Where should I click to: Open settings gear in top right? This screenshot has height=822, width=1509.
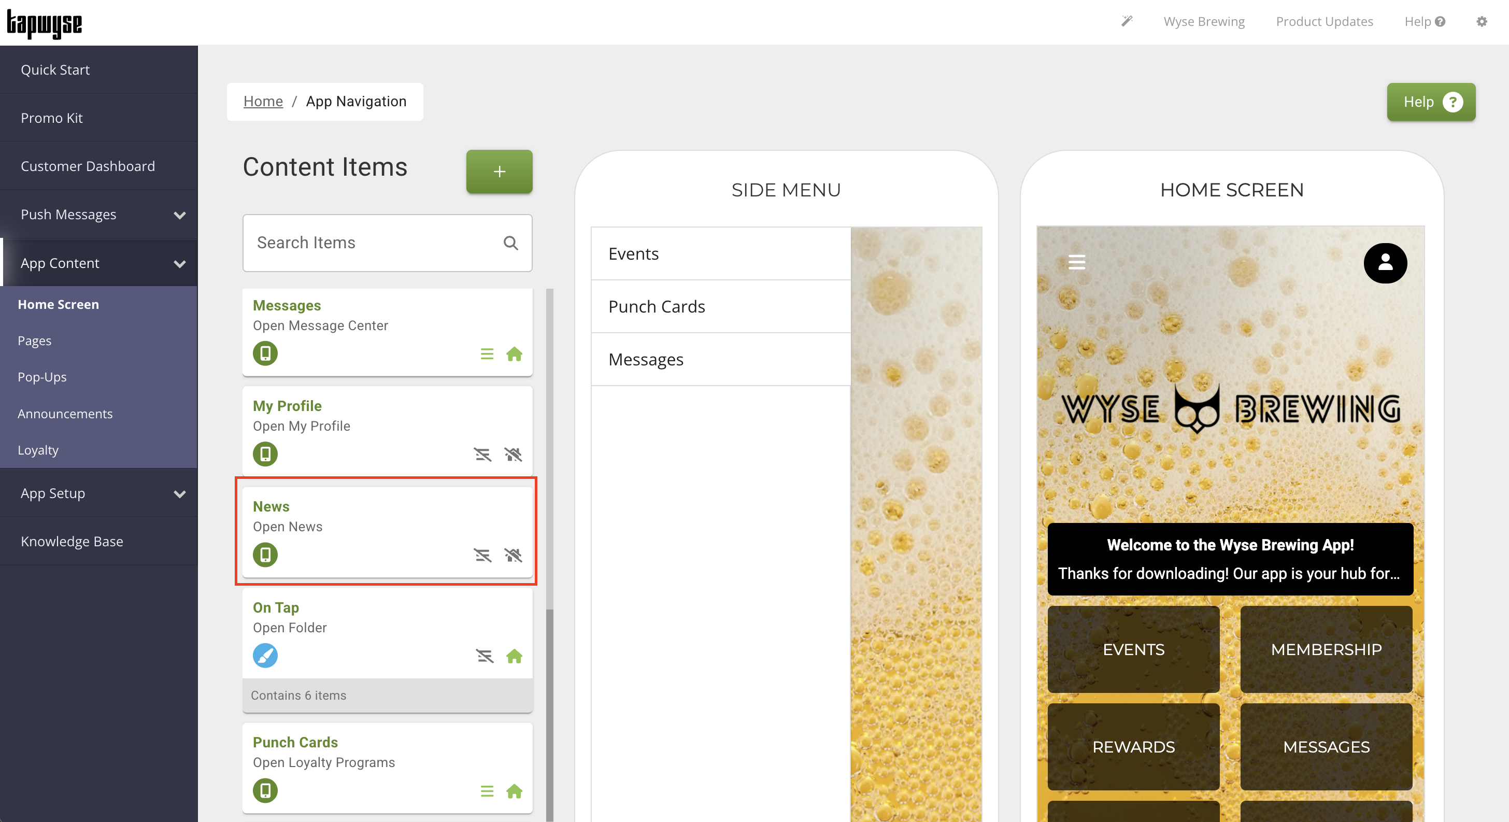[x=1482, y=22]
